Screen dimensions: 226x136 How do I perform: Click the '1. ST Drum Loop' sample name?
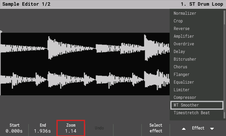click(x=202, y=4)
